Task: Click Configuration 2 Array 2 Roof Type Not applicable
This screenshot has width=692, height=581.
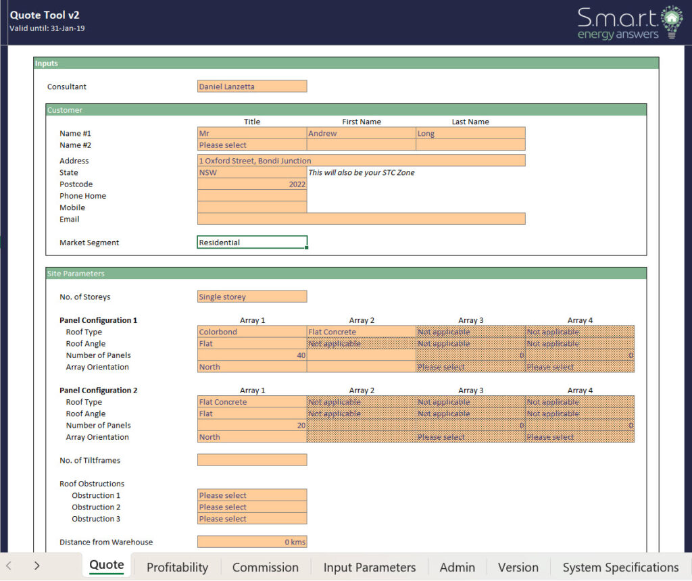Action: click(362, 402)
